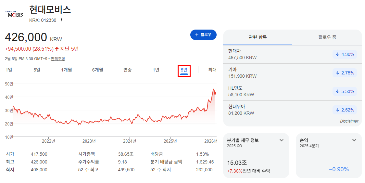The height and width of the screenshot is (183, 365).
Task: Click the 팔로우 follow button
Action: 203,35
